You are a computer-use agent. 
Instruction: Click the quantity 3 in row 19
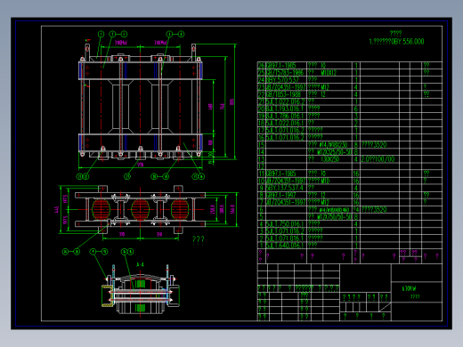tap(356, 116)
